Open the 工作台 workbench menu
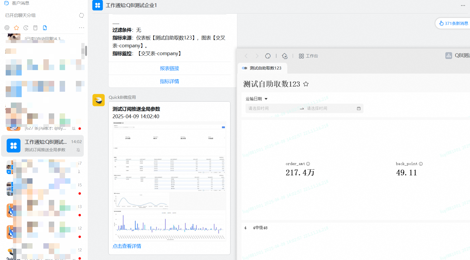 tap(308, 56)
